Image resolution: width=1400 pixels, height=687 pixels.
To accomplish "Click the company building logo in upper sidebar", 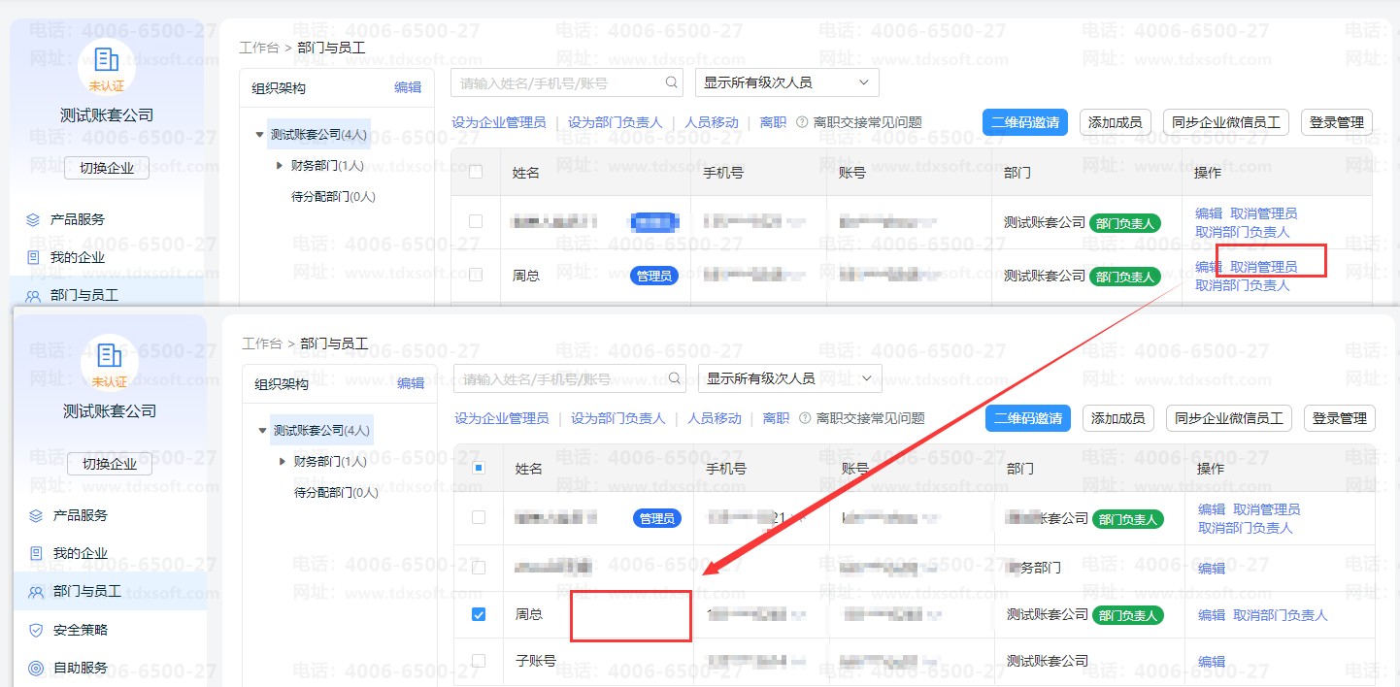I will 107,60.
